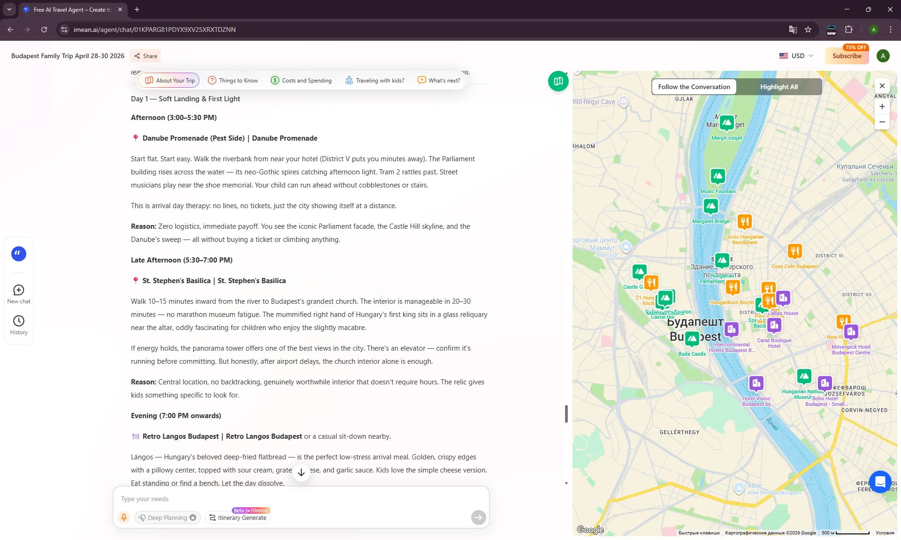901x540 pixels.
Task: Select the Things to Know tab
Action: pos(233,81)
